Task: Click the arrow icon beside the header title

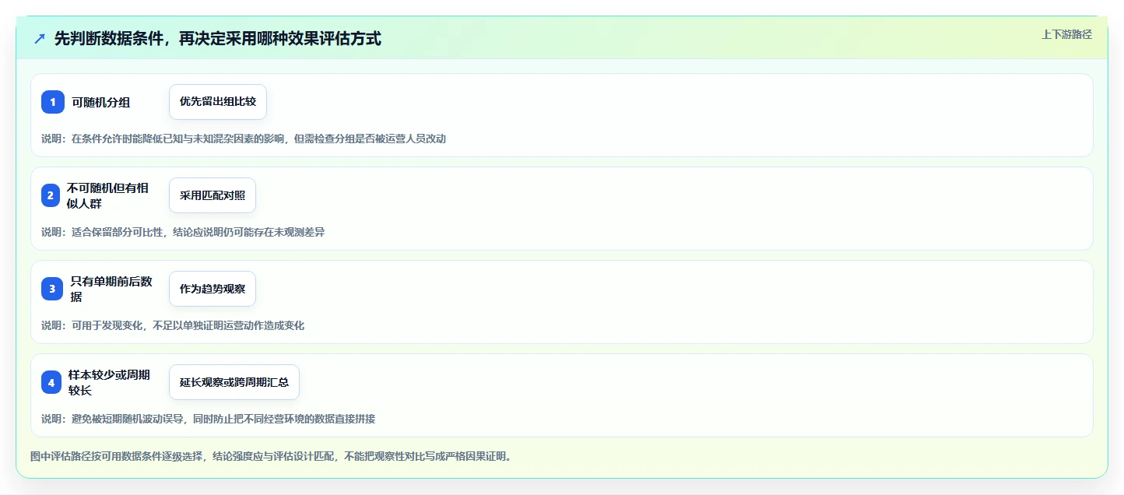Action: click(40, 38)
